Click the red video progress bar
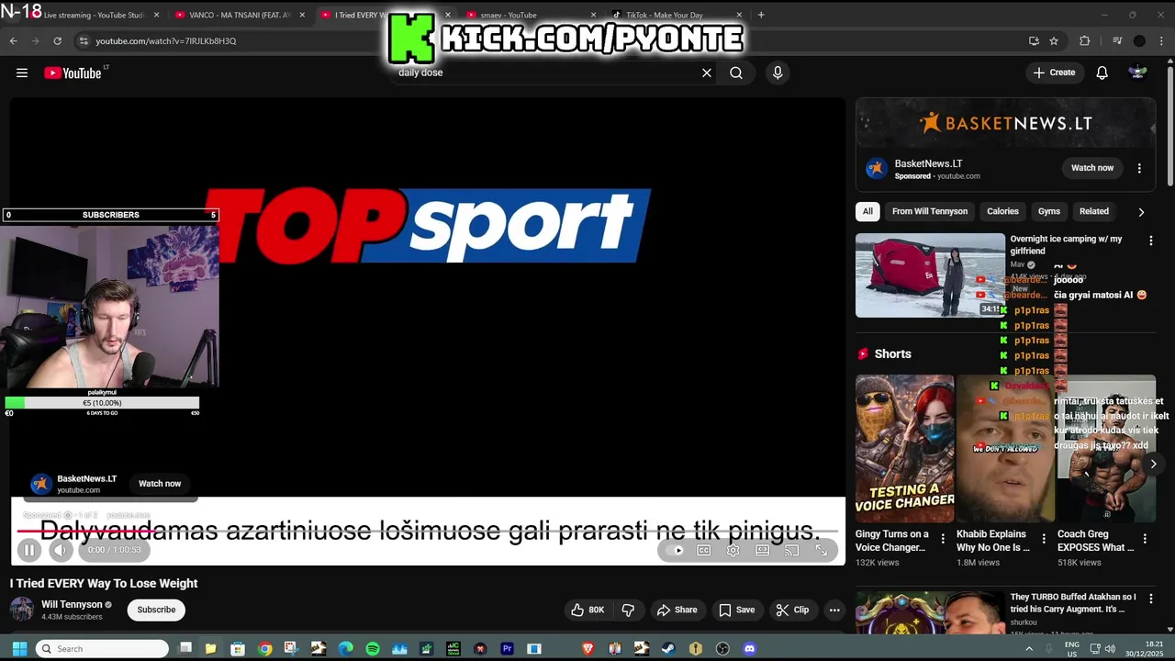Screen dimensions: 1175x661 coord(428,531)
